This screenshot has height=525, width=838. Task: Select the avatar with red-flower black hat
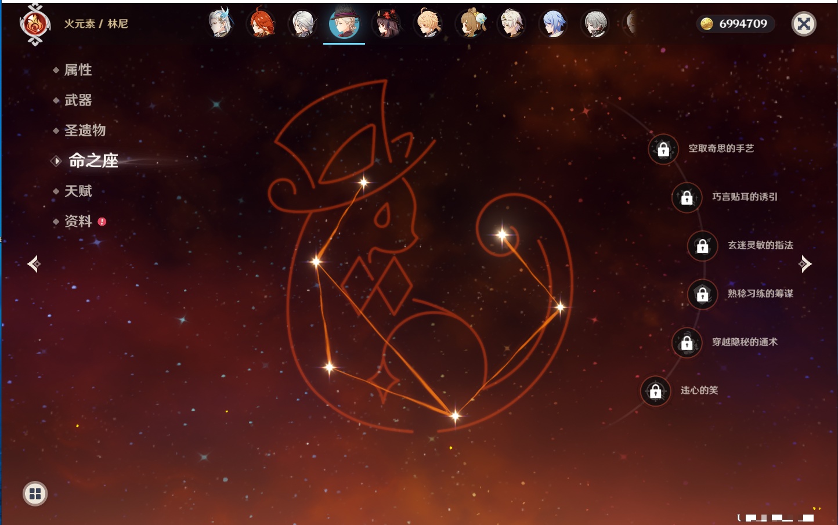[387, 24]
